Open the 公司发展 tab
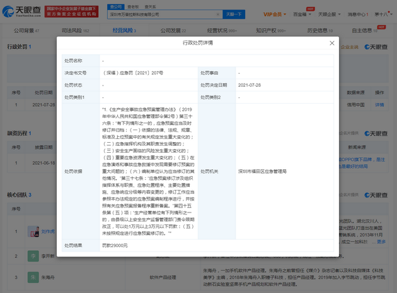Screen dimensions: 397x293 [174, 30]
